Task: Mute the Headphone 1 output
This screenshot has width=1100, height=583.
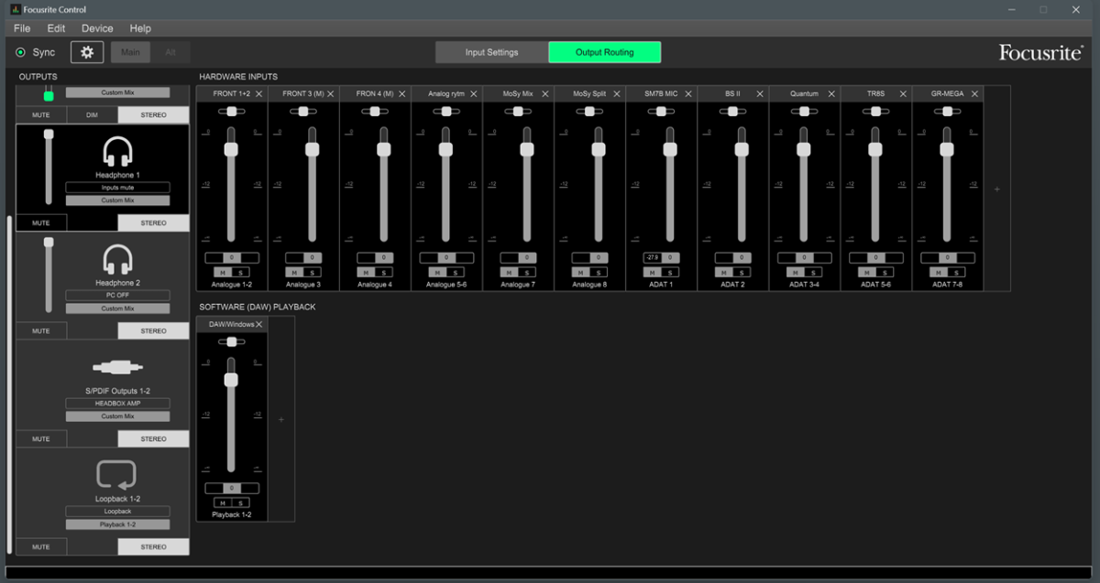Action: pyautogui.click(x=41, y=222)
